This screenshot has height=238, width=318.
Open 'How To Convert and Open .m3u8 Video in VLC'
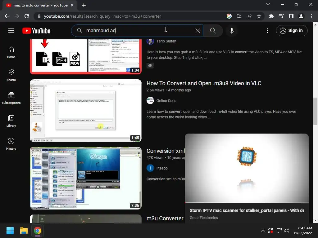point(204,83)
